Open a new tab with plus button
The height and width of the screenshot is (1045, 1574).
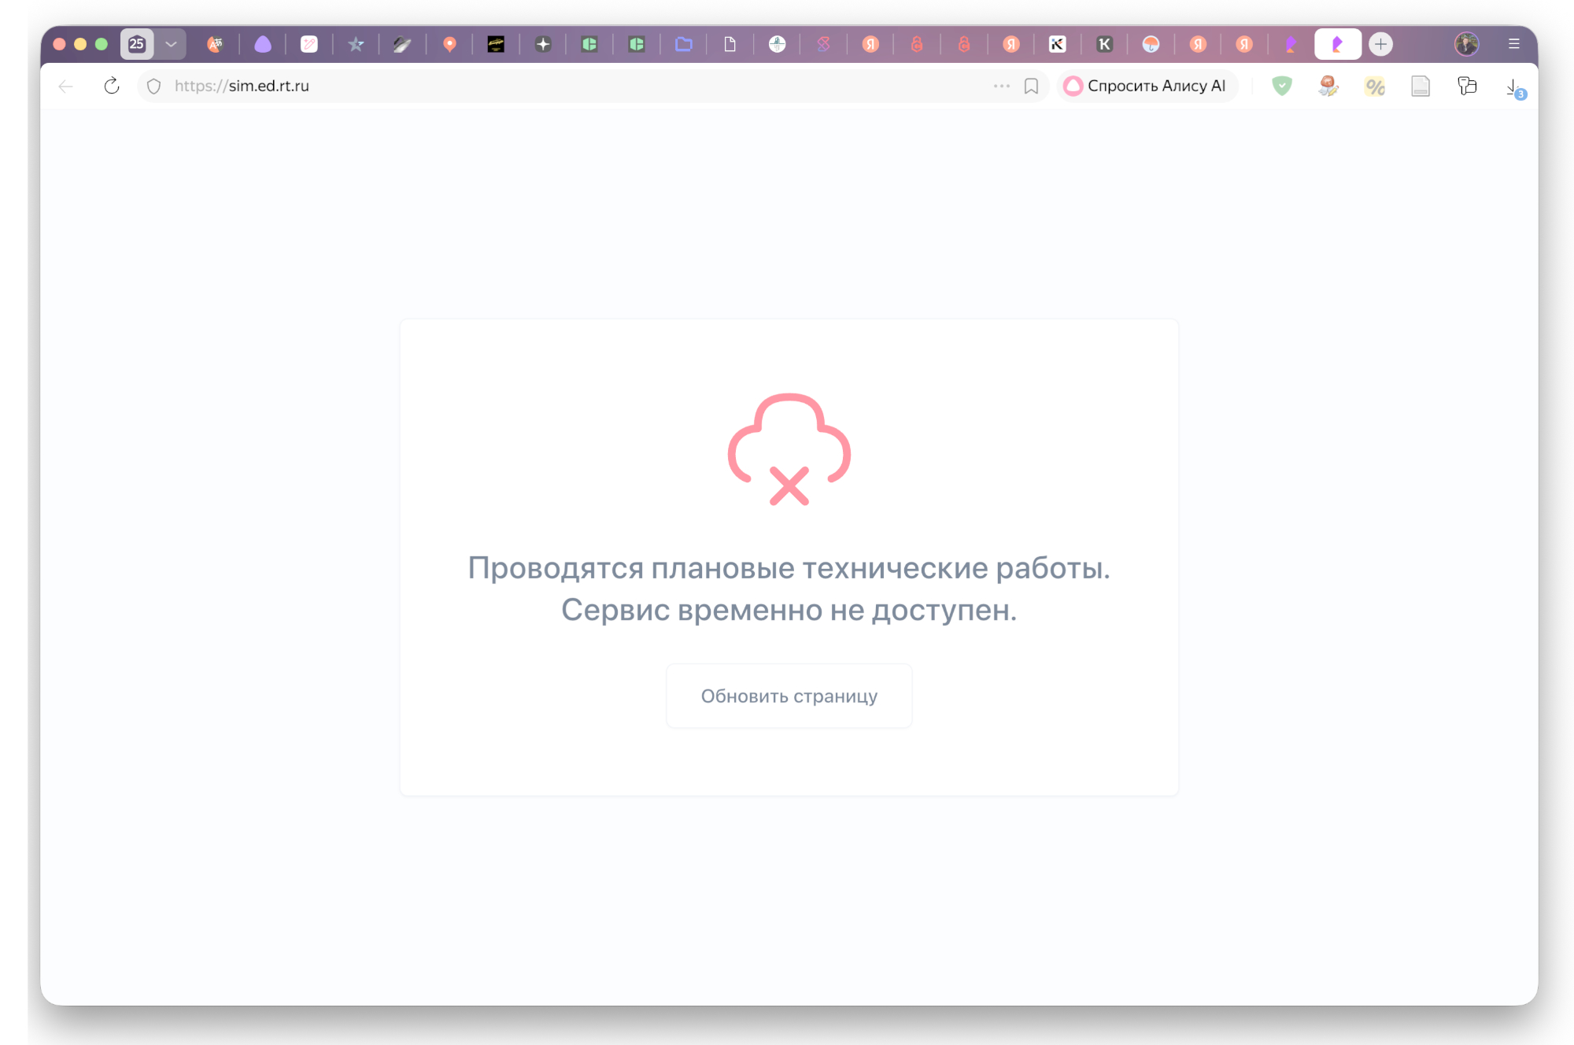tap(1380, 44)
